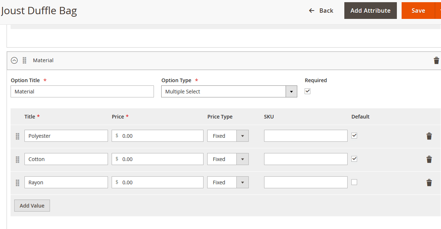Grab the drag handle next to Polyester
The image size is (441, 229).
tap(17, 136)
